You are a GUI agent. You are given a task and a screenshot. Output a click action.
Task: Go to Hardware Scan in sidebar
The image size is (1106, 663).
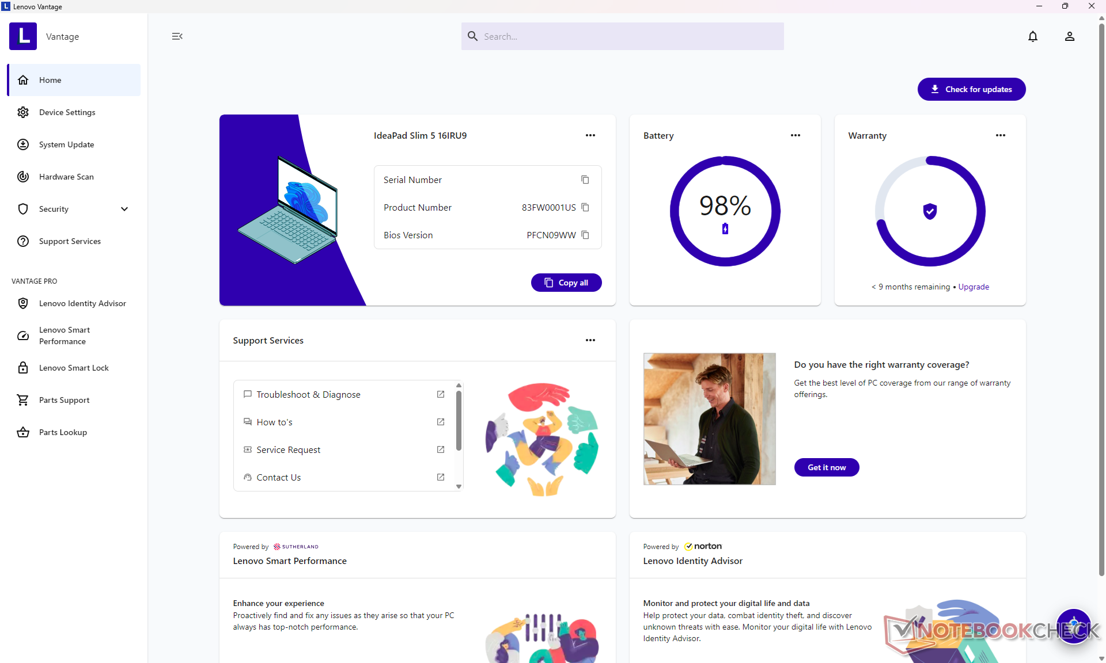pos(66,177)
